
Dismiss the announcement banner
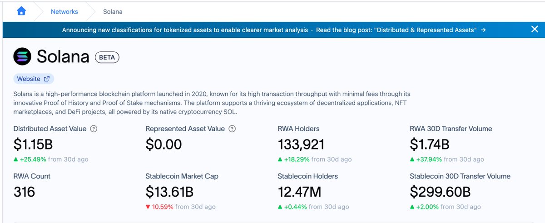535,30
